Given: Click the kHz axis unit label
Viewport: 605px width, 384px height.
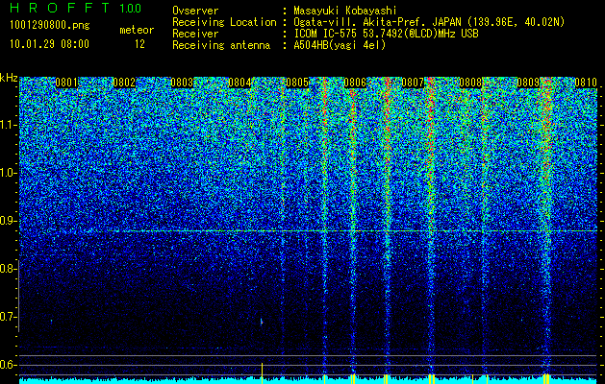Looking at the screenshot, I should pos(9,78).
